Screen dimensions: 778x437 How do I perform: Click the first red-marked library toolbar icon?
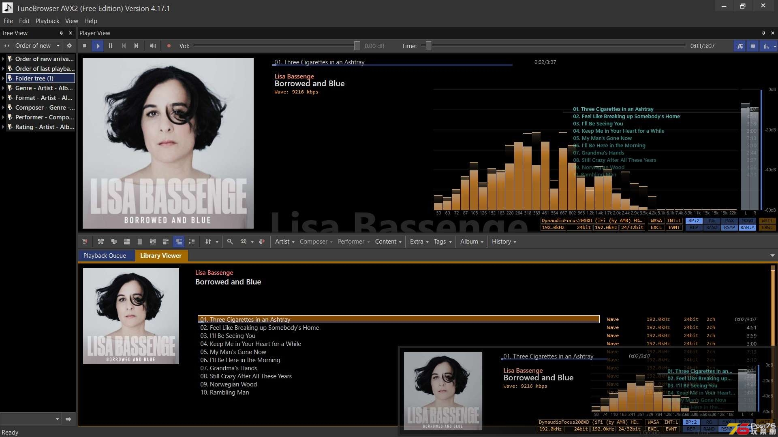click(85, 242)
